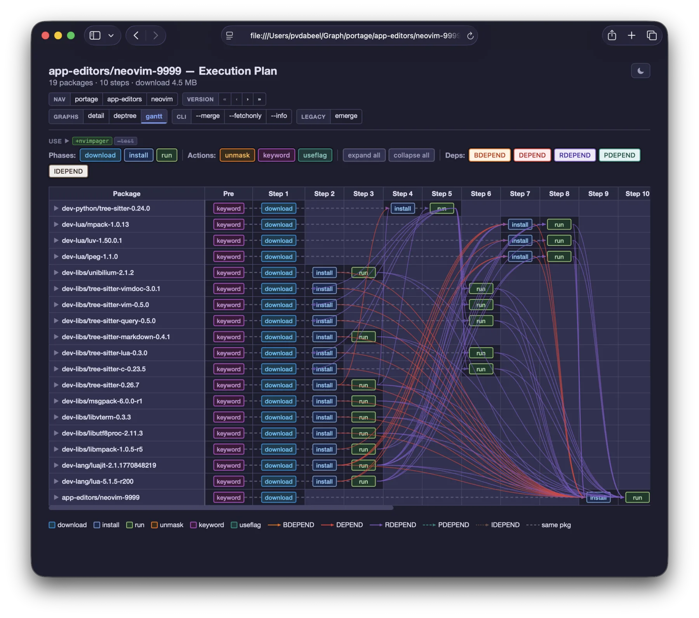699x618 pixels.
Task: Click tree-sitter-vimdoc run block in Step 6
Action: pyautogui.click(x=481, y=289)
